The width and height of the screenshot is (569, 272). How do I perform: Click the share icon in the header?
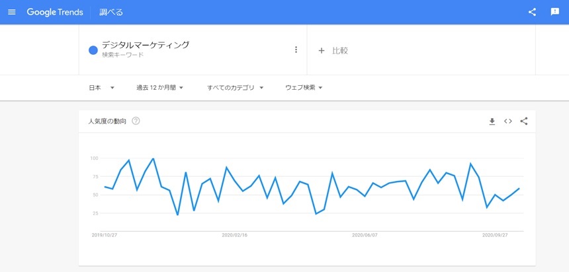[533, 12]
